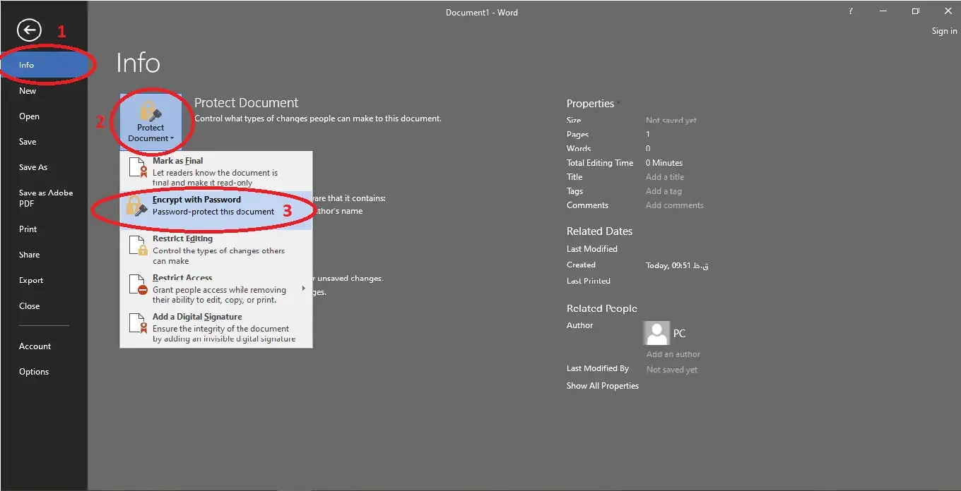Click the Add a title field
Image resolution: width=961 pixels, height=491 pixels.
click(665, 177)
